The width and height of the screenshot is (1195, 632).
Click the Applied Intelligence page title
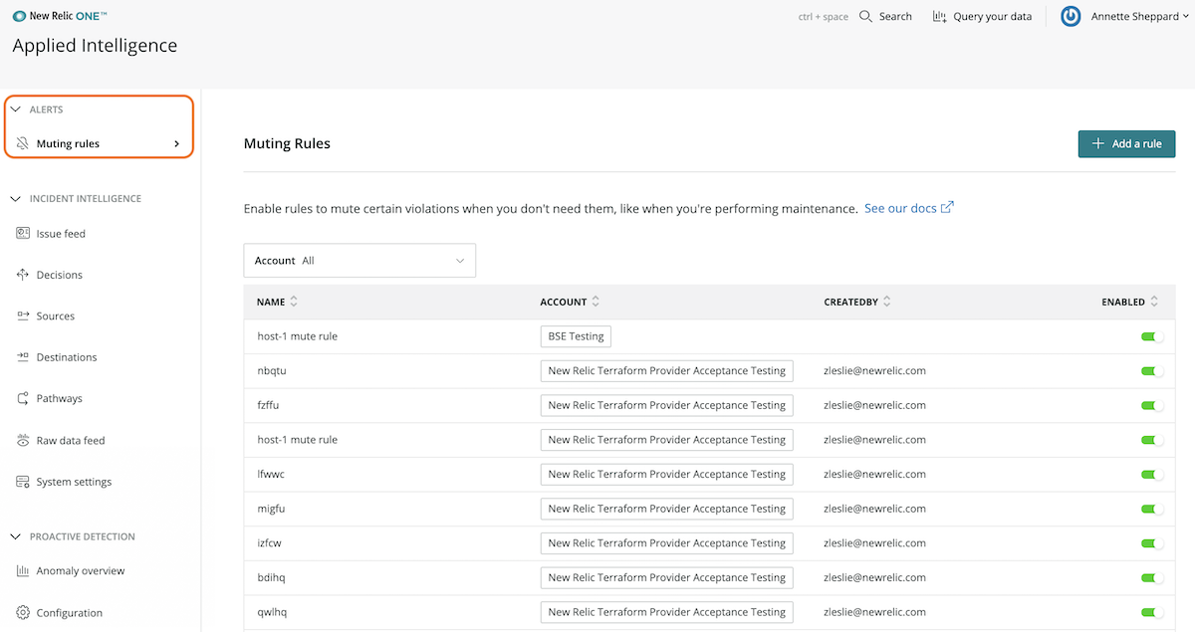(x=95, y=46)
